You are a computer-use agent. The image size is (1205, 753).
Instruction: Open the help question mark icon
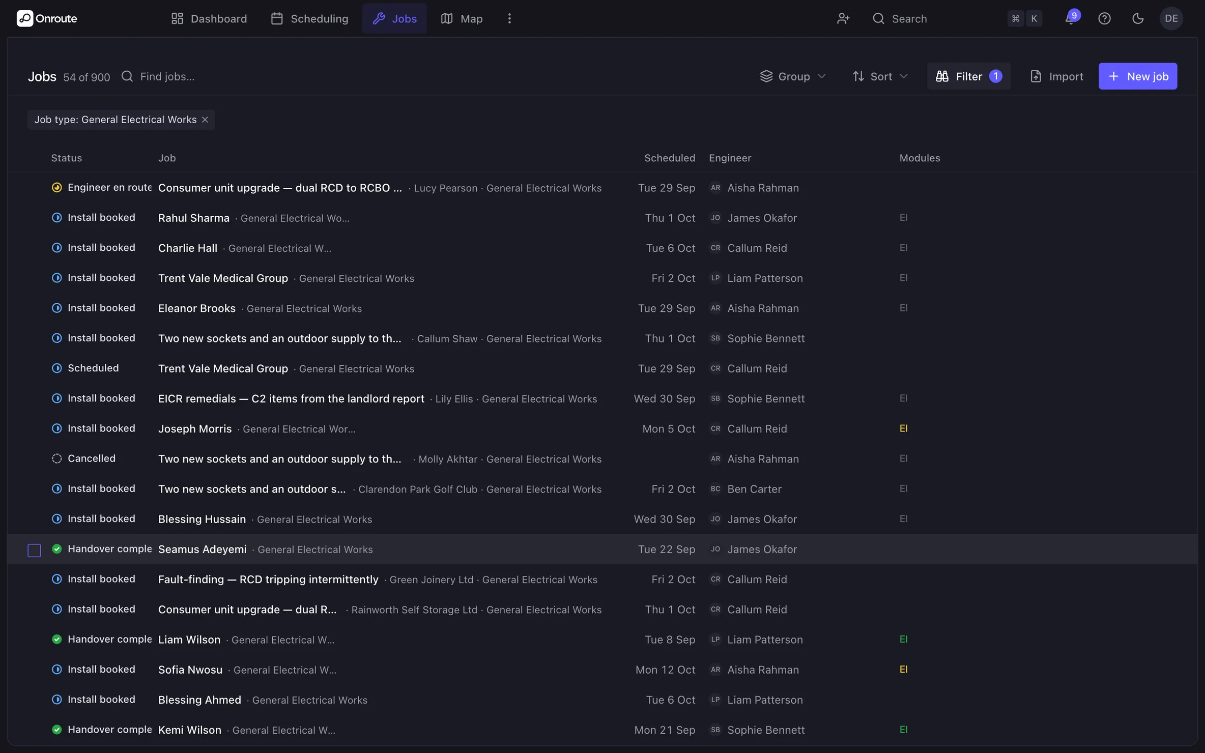tap(1104, 18)
